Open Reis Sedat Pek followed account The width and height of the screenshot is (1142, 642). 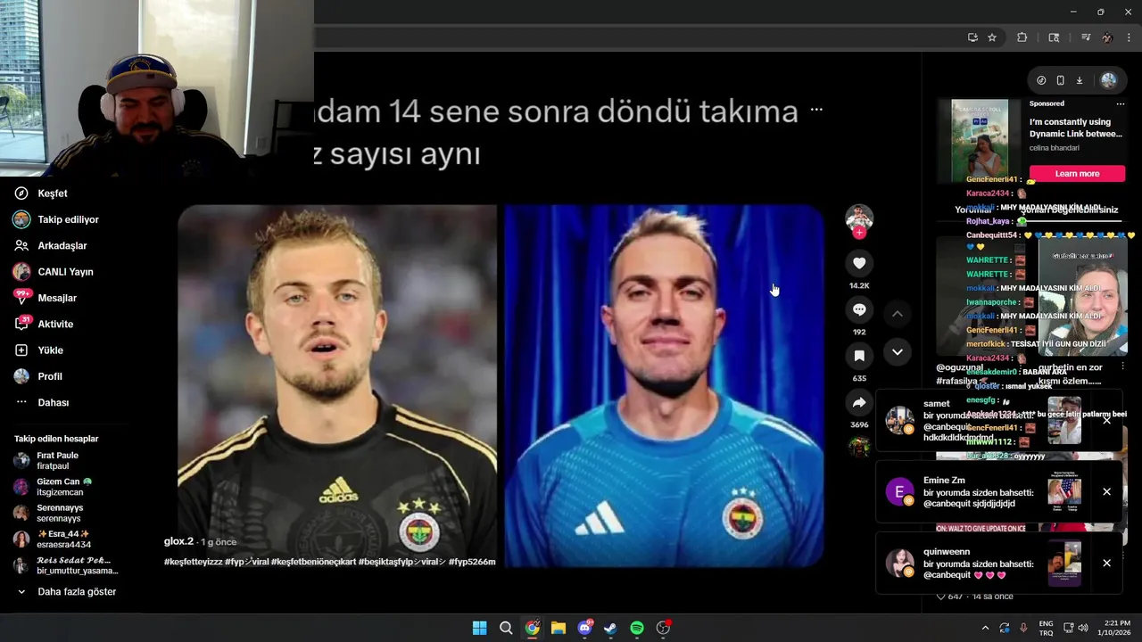pos(66,565)
